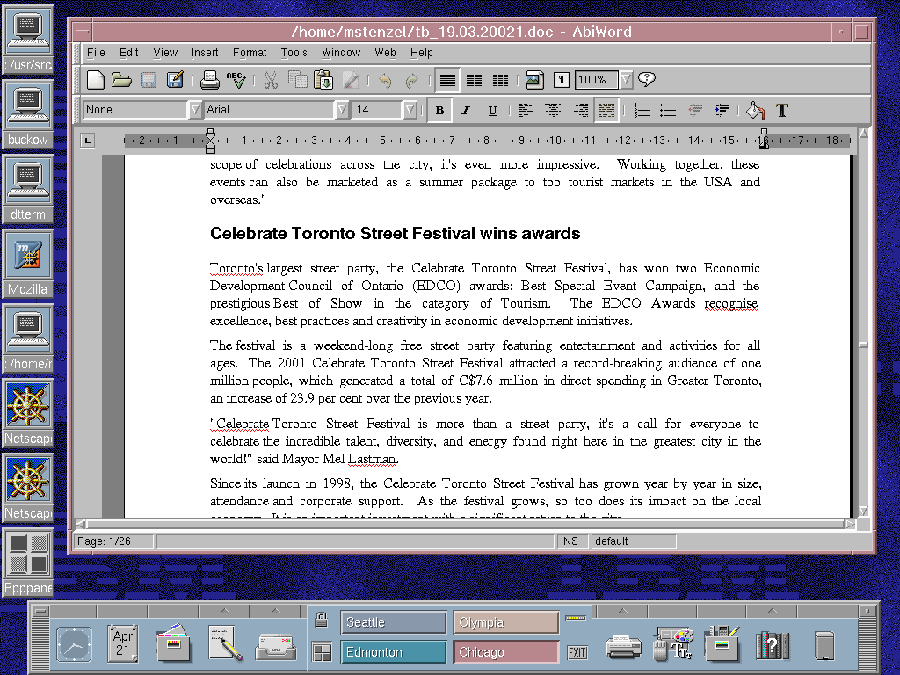Expand the paragraph style dropdown showing None
Viewport: 900px width, 675px height.
pyautogui.click(x=195, y=110)
